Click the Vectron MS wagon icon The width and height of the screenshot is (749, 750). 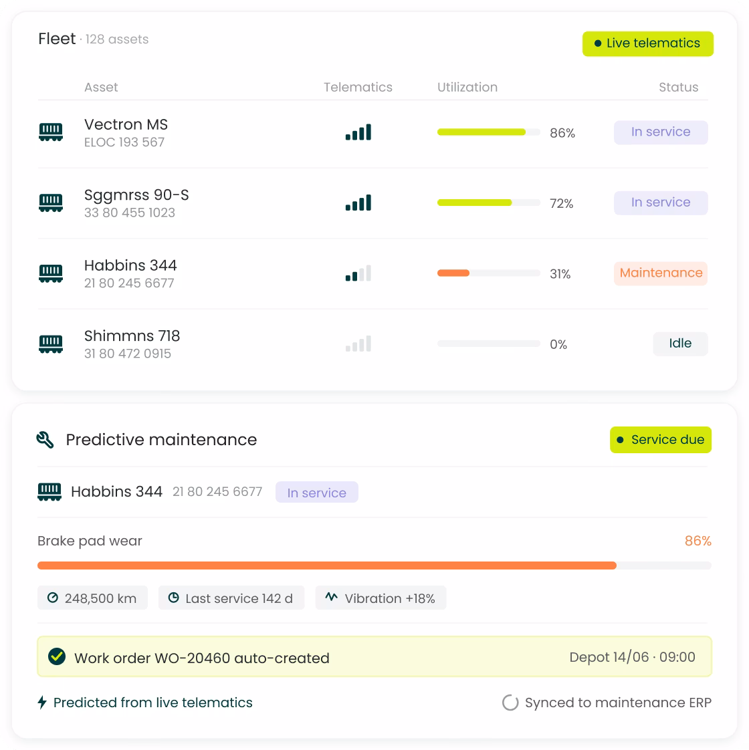(x=51, y=132)
